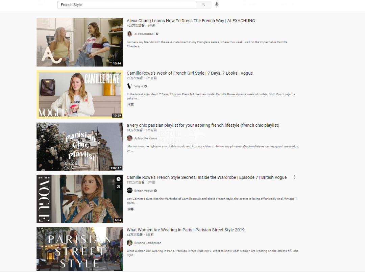The width and height of the screenshot is (365, 272).
Task: Click 84万次观看 view count text
Action: (x=135, y=130)
